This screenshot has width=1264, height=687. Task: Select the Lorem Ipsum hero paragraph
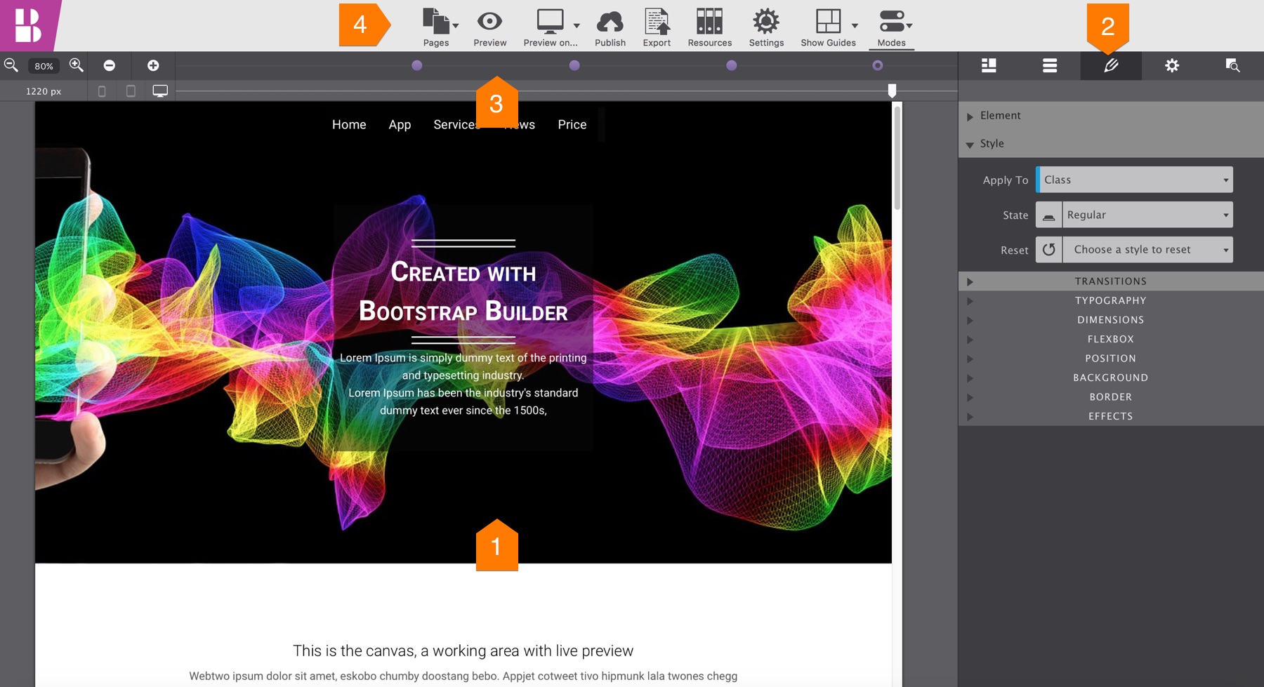[463, 384]
